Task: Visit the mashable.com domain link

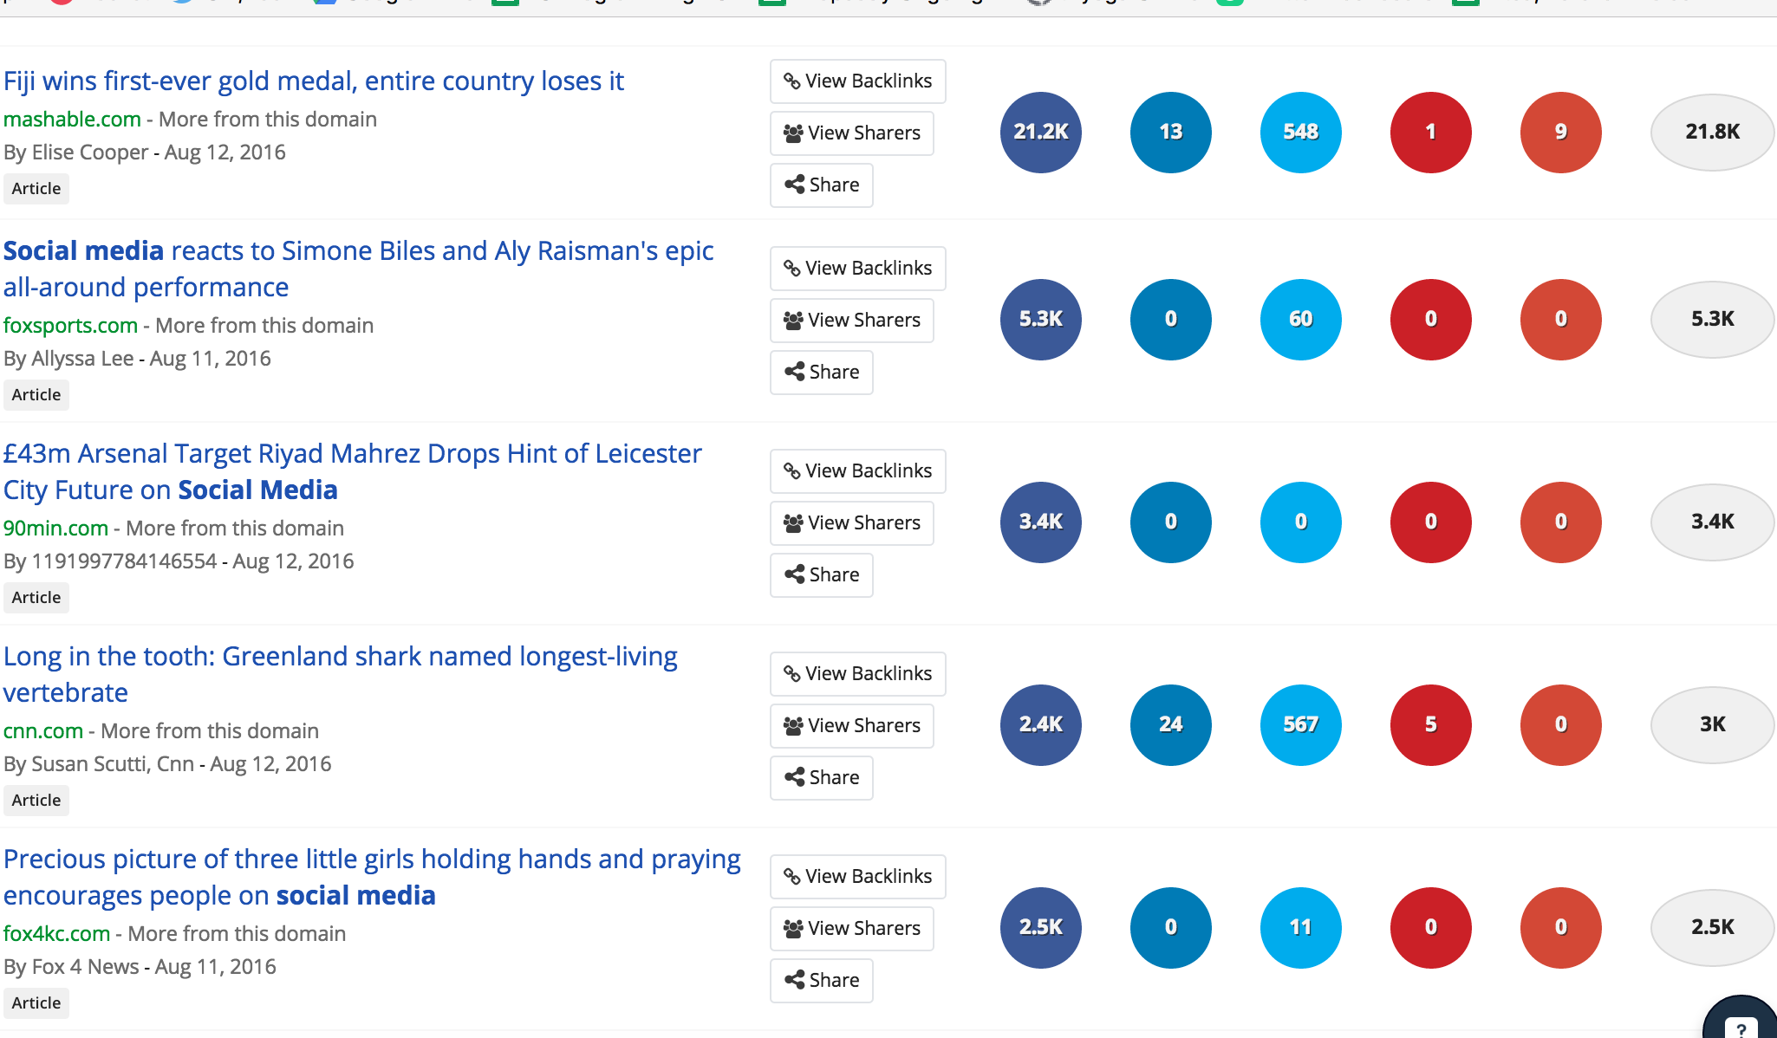Action: pyautogui.click(x=72, y=120)
